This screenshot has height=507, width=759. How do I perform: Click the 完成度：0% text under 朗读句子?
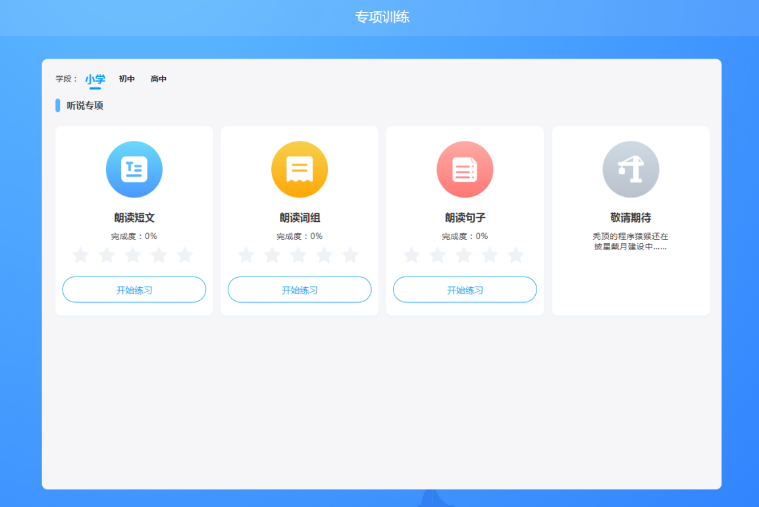(x=465, y=236)
